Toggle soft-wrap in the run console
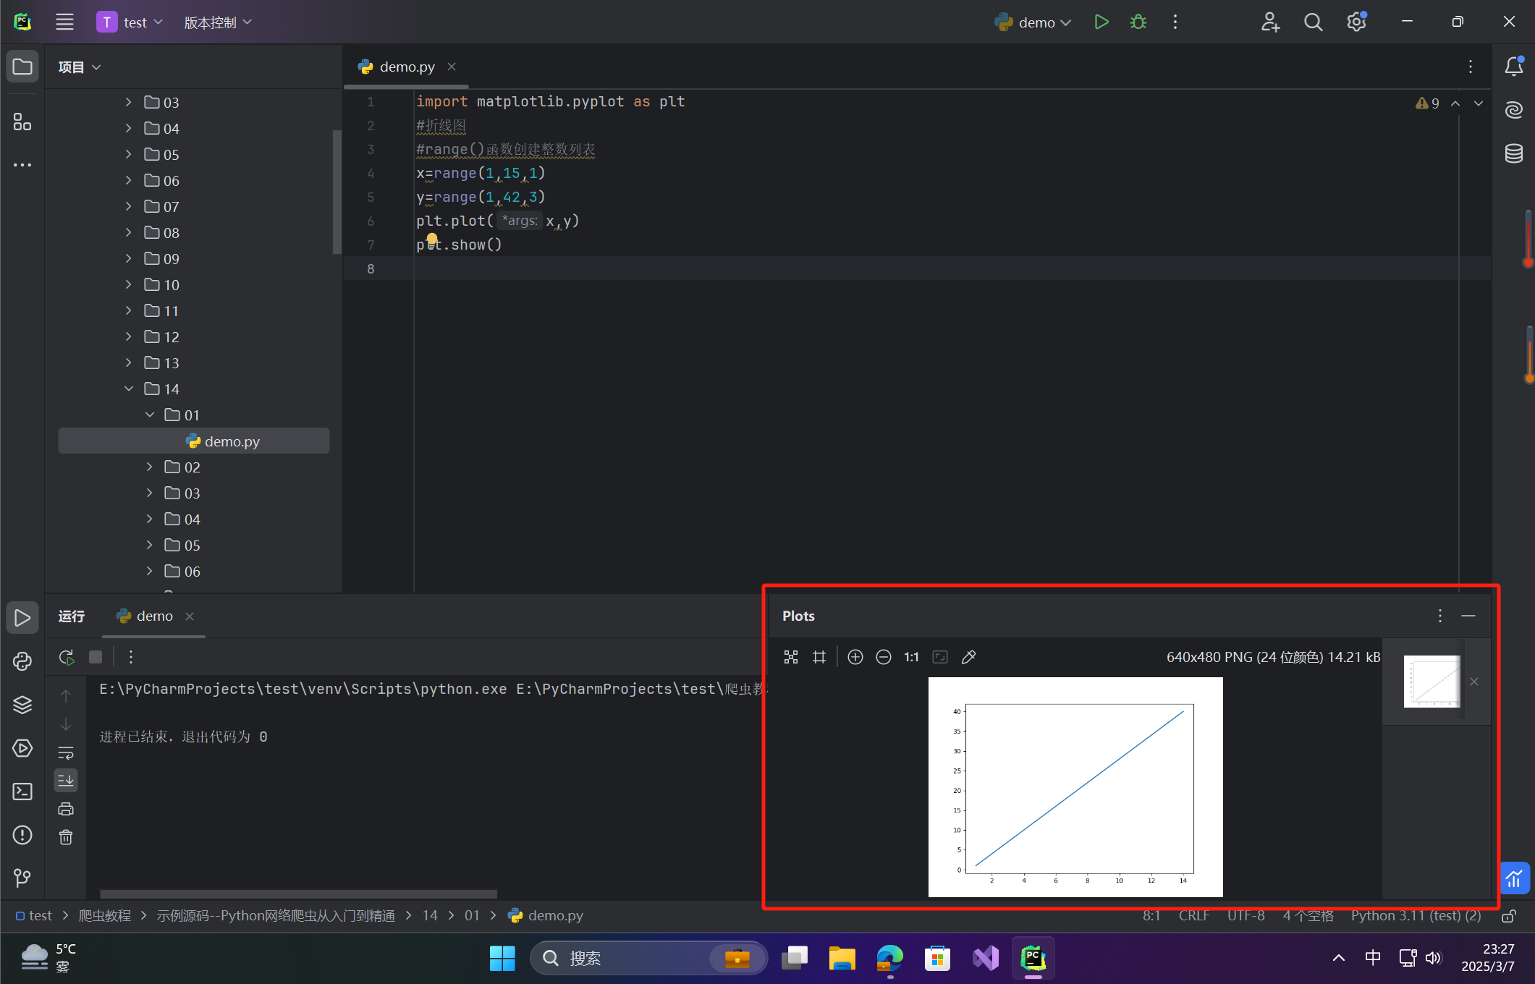 (x=66, y=753)
